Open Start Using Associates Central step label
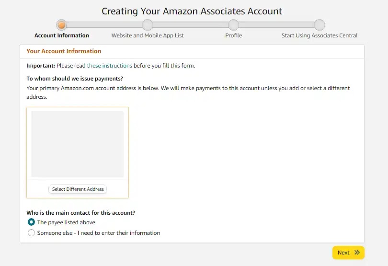 tap(320, 35)
